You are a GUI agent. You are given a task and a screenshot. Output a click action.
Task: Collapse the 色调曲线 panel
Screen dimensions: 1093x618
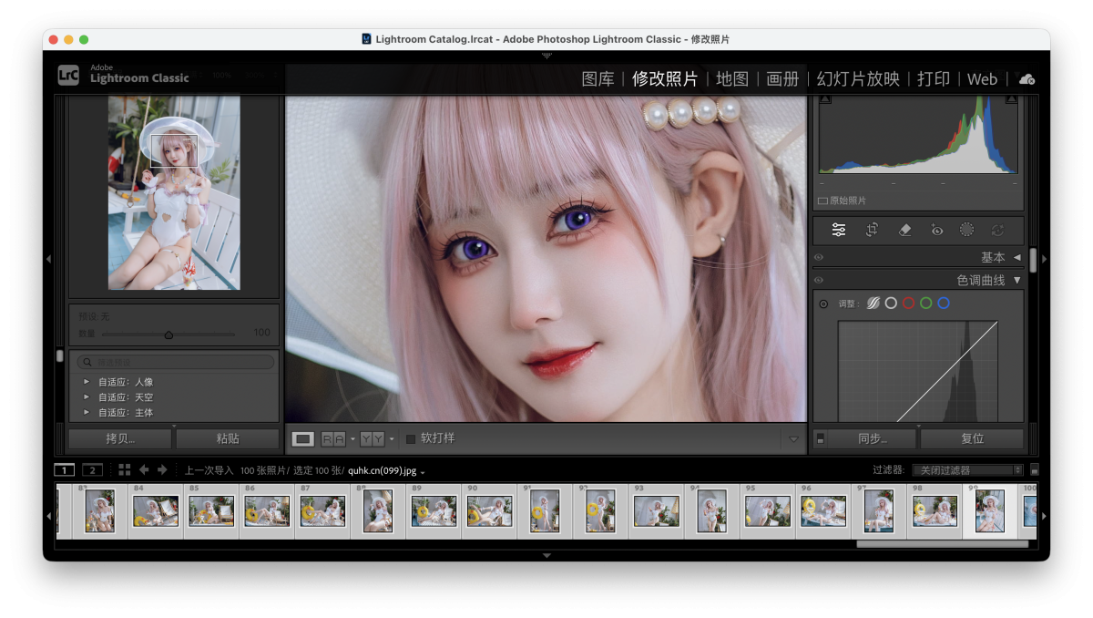point(1017,280)
